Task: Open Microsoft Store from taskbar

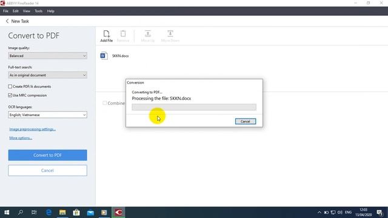Action: (x=76, y=213)
